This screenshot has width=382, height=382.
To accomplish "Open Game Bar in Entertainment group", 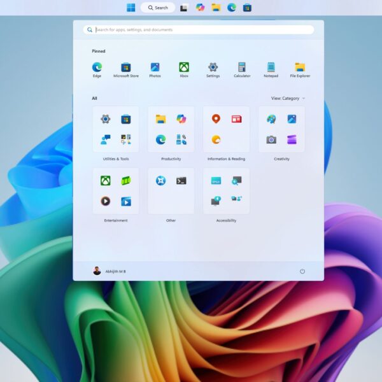I will click(126, 181).
